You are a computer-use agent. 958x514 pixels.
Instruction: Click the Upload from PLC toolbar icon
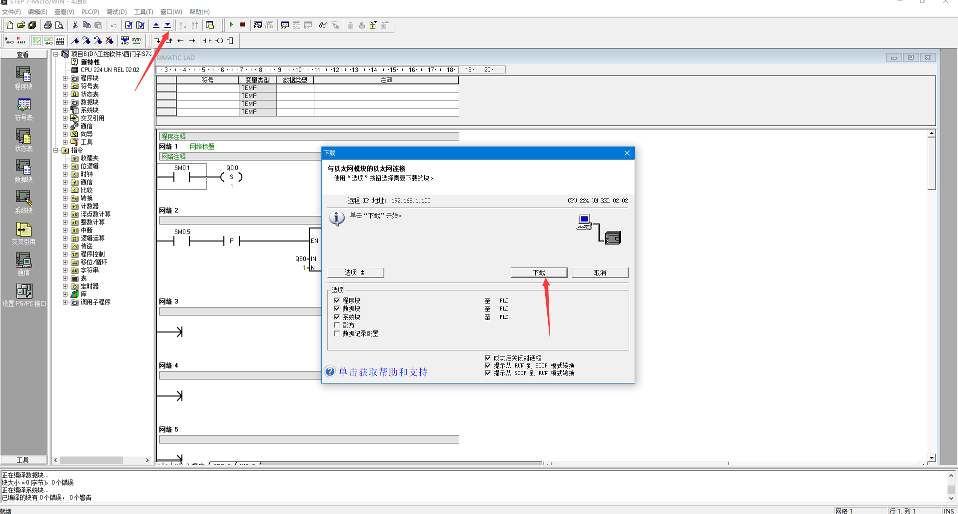click(156, 25)
